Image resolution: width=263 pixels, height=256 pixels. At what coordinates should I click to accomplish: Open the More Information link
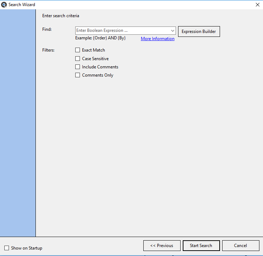point(158,39)
